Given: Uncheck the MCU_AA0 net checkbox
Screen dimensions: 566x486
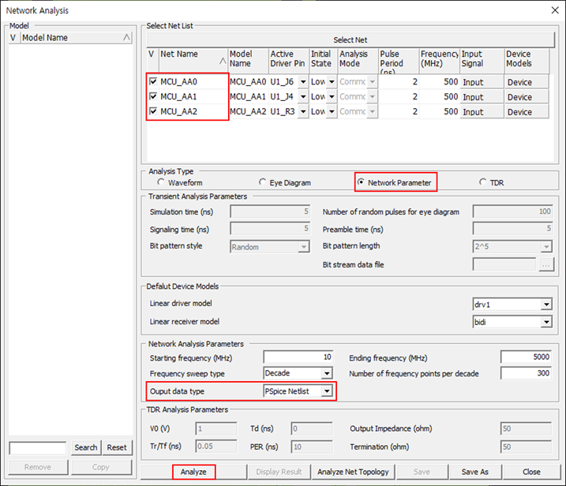Looking at the screenshot, I should tap(153, 82).
